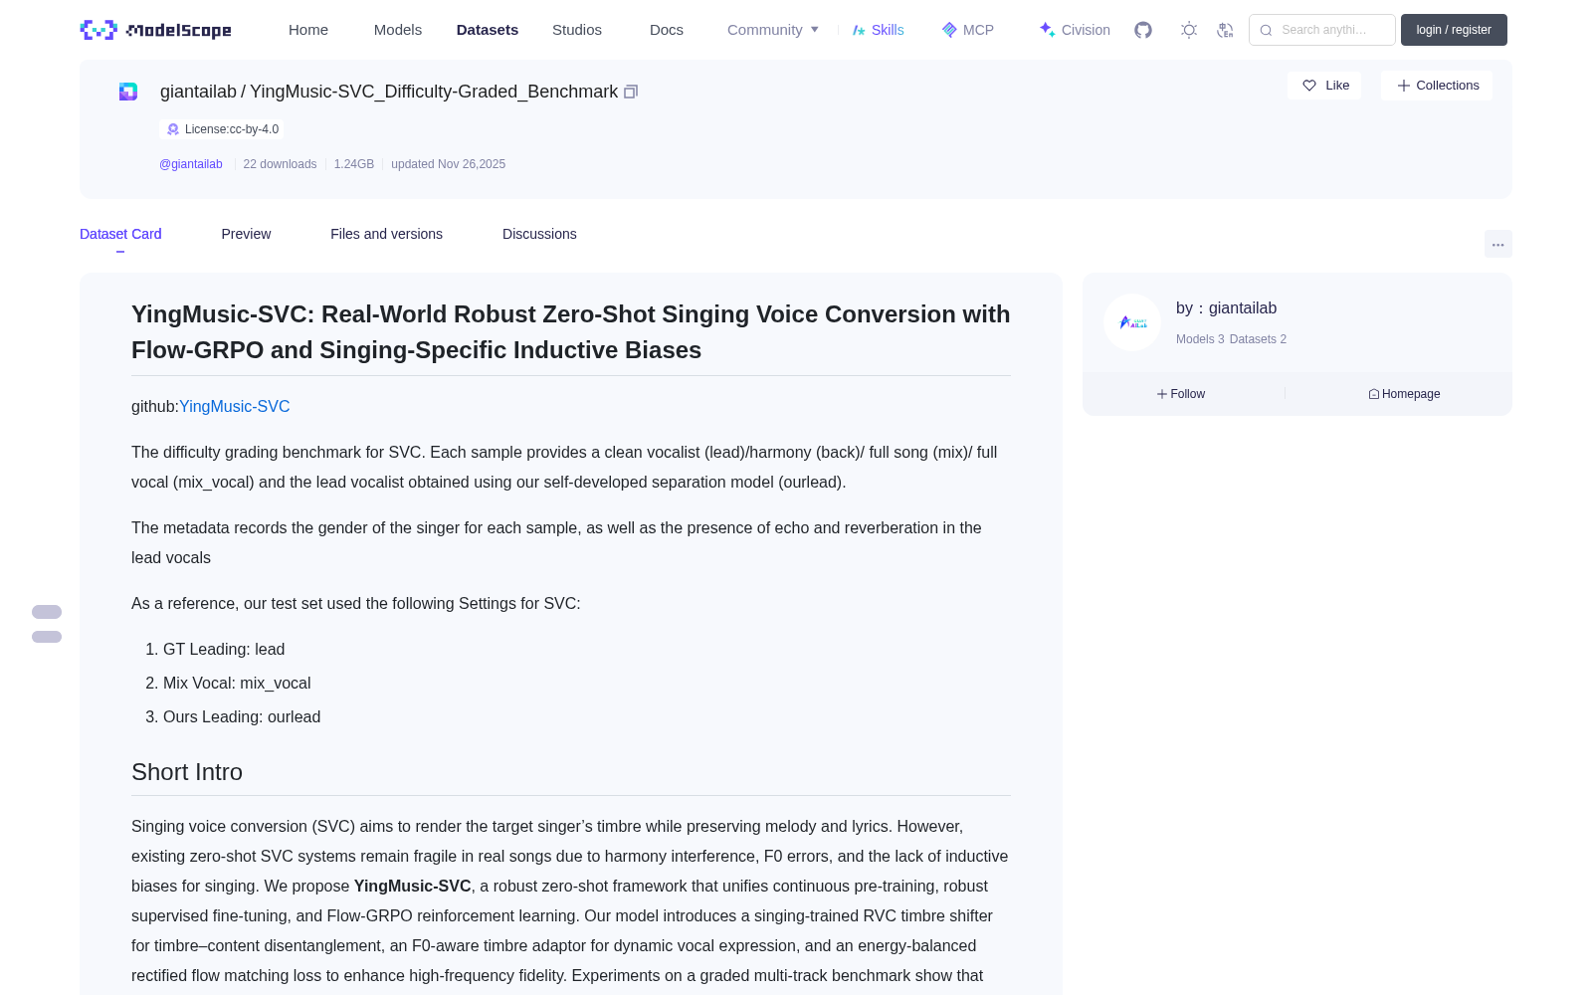Screen dimensions: 1592x995
Task: Add dataset to Collections
Action: click(1437, 86)
